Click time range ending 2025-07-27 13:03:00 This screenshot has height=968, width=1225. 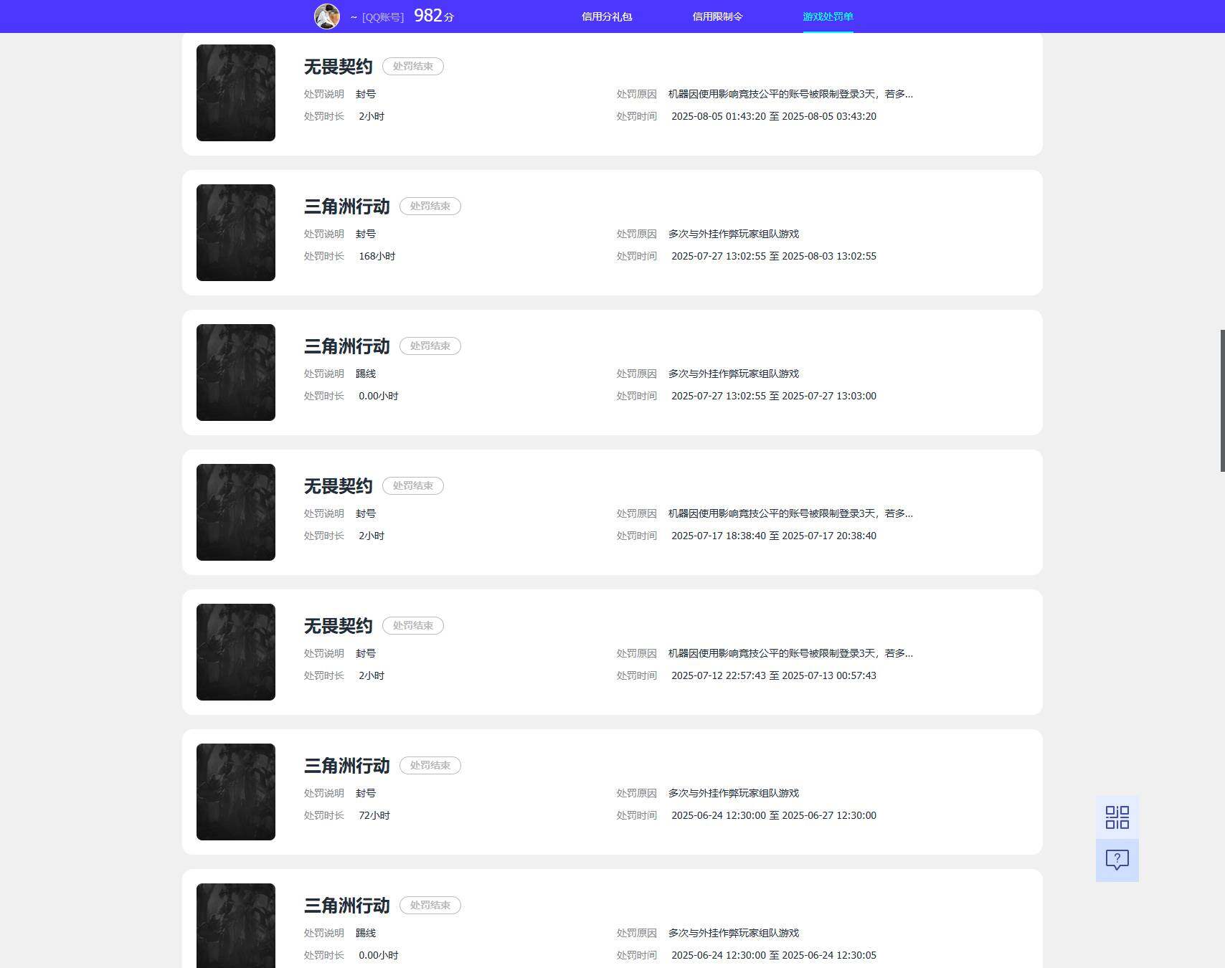pyautogui.click(x=774, y=396)
